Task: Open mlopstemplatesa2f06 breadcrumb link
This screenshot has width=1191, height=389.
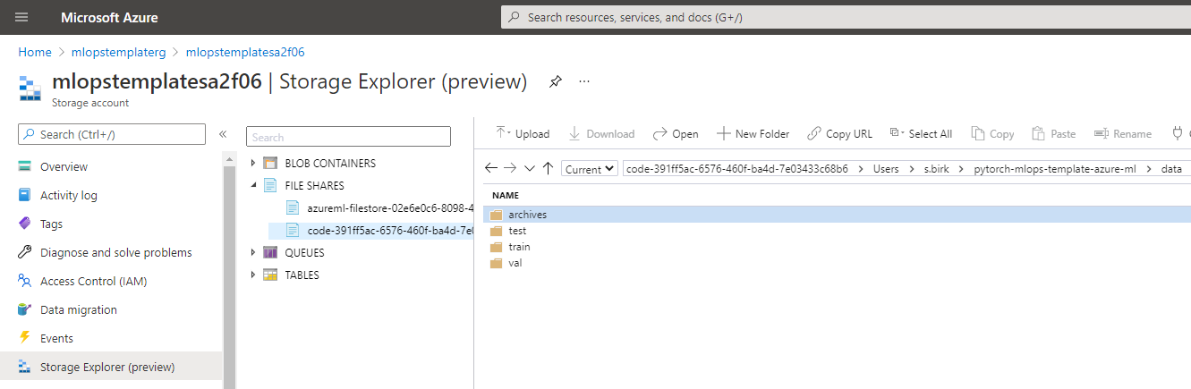Action: click(x=245, y=52)
